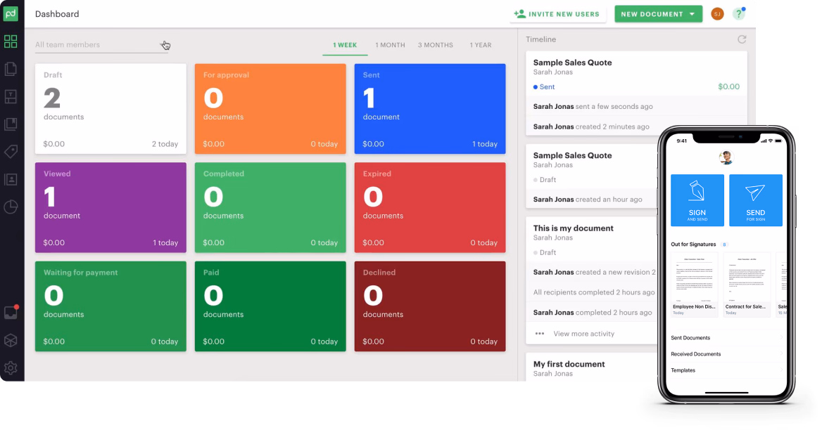Image resolution: width=822 pixels, height=430 pixels.
Task: Open the SJ user avatar menu
Action: tap(717, 14)
